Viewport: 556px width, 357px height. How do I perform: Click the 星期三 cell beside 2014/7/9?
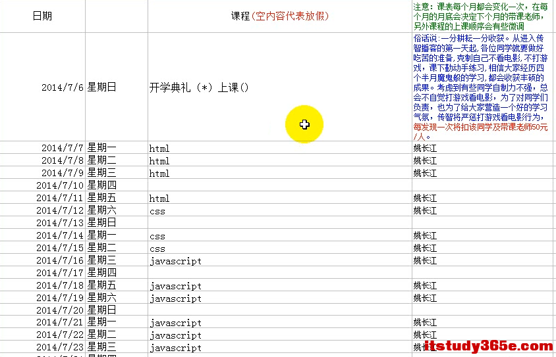coord(116,174)
